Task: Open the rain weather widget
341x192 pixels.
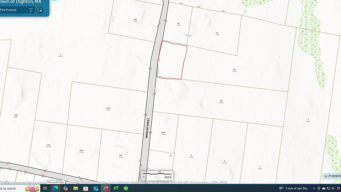Action: tap(293, 188)
